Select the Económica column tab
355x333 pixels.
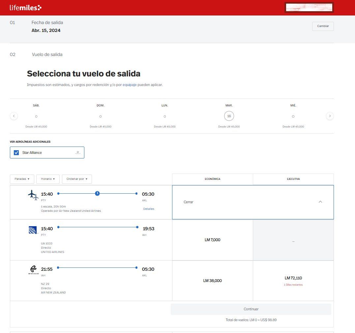tap(212, 179)
